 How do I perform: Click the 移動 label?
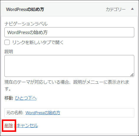[x=9, y=98]
